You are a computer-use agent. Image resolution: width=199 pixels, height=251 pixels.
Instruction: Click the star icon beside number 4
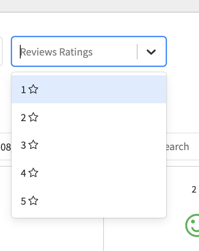33,173
